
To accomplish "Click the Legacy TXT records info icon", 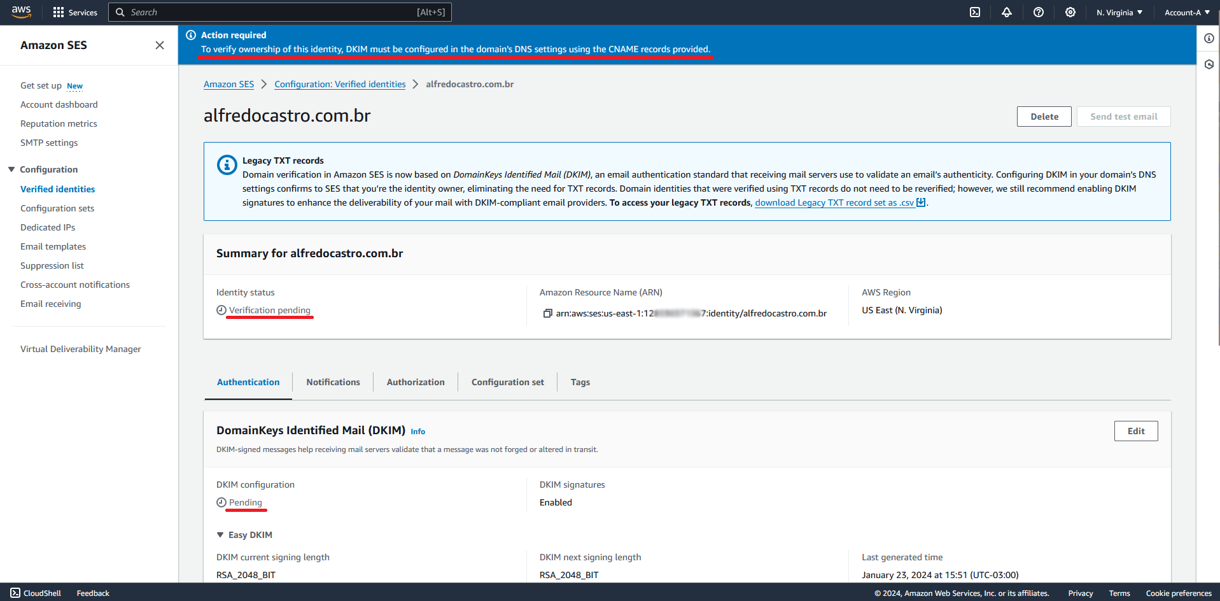I will pyautogui.click(x=227, y=165).
